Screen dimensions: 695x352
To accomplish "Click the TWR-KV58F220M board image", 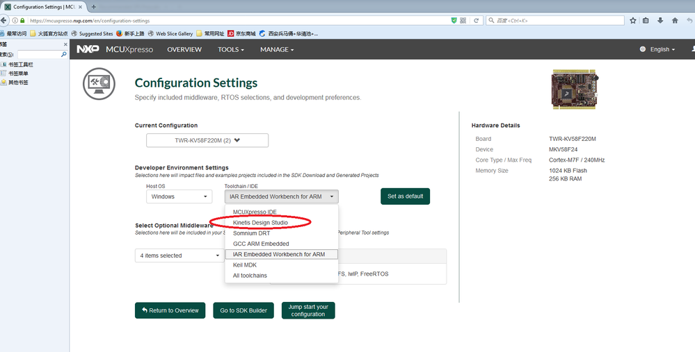I will tap(574, 89).
